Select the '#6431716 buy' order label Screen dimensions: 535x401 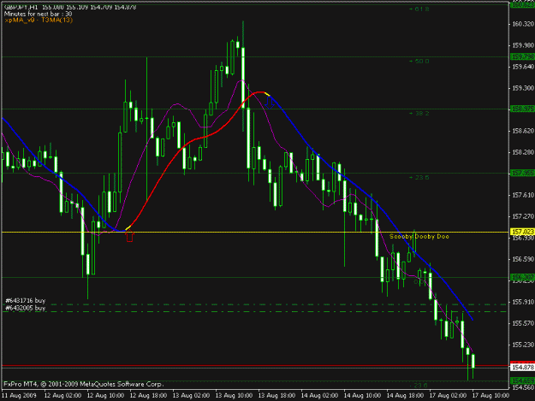[x=25, y=300]
